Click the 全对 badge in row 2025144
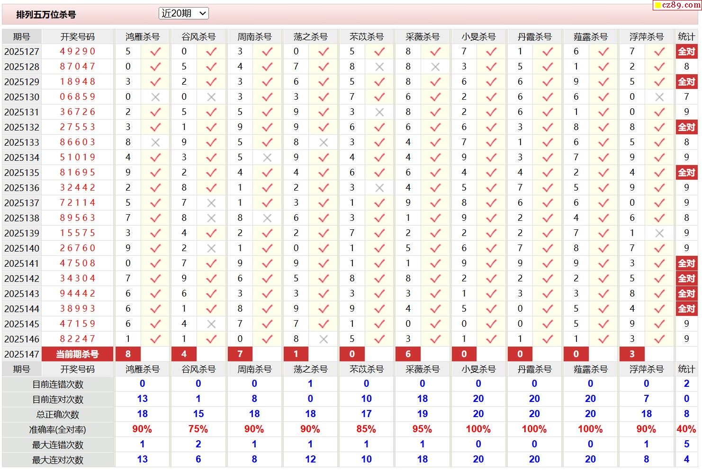This screenshot has height=471, width=702. (686, 309)
